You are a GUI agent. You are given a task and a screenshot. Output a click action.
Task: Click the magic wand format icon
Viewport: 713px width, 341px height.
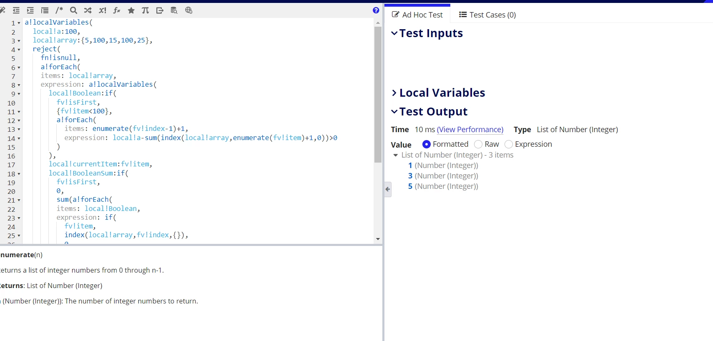[x=2, y=10]
